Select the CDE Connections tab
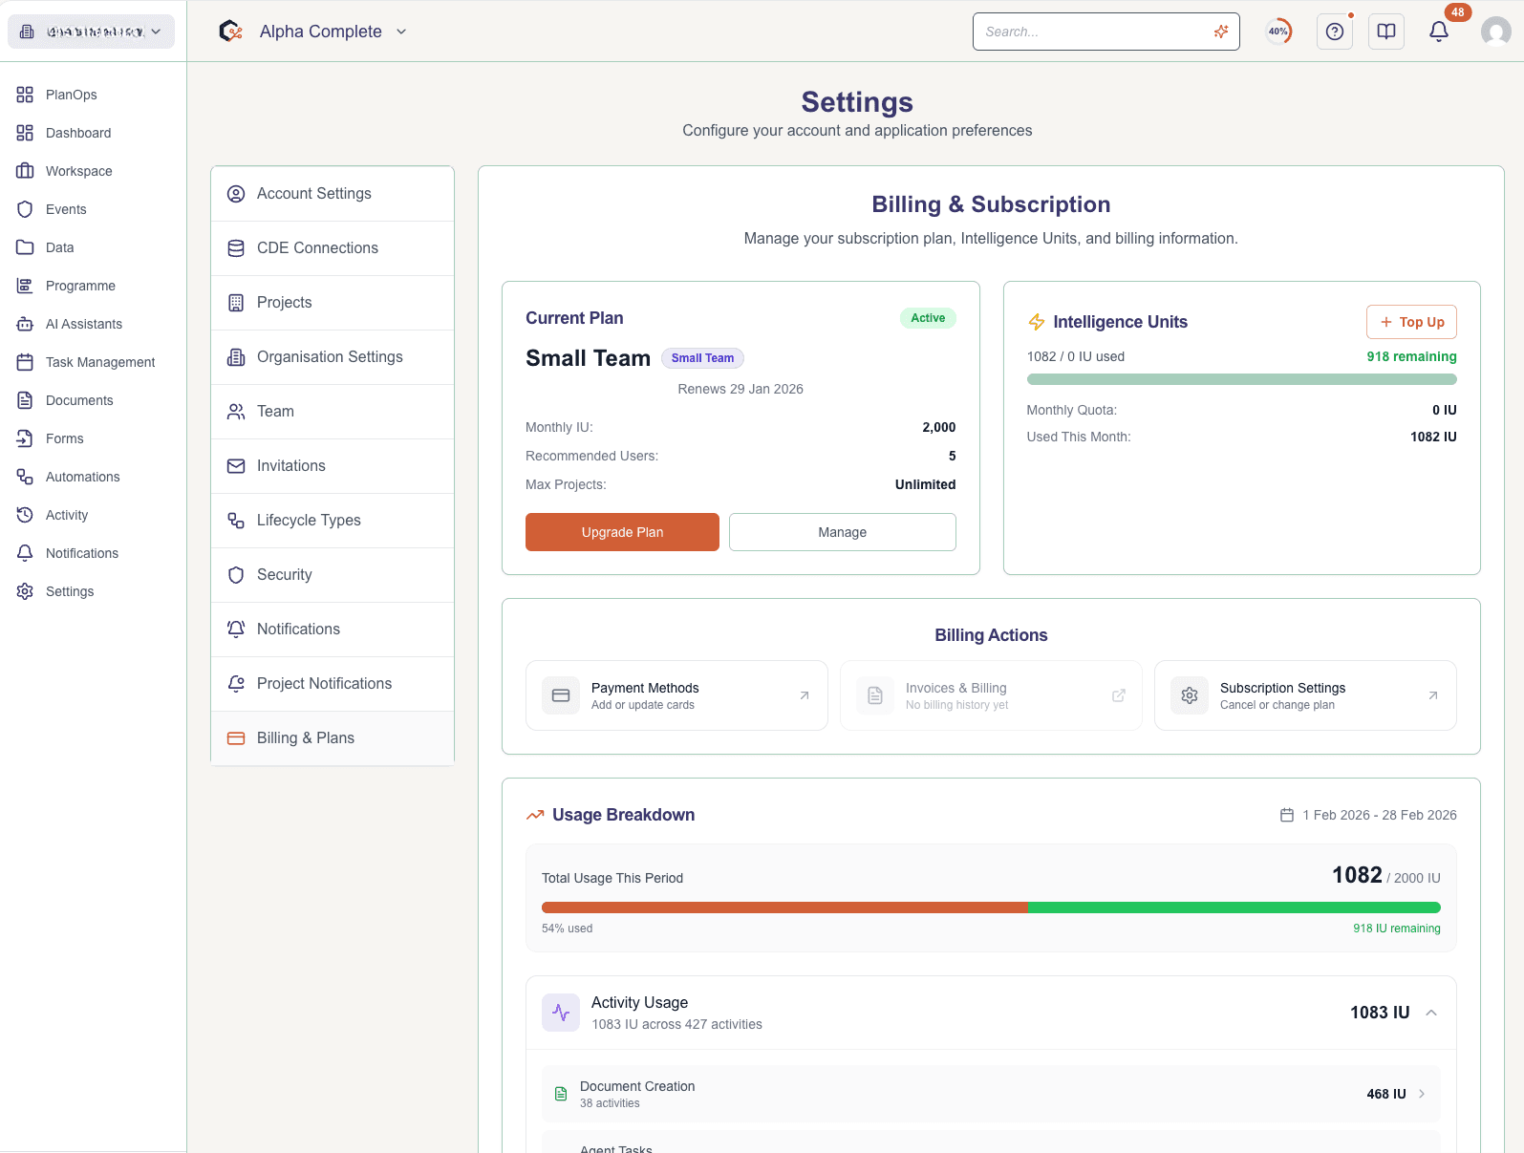 [333, 248]
